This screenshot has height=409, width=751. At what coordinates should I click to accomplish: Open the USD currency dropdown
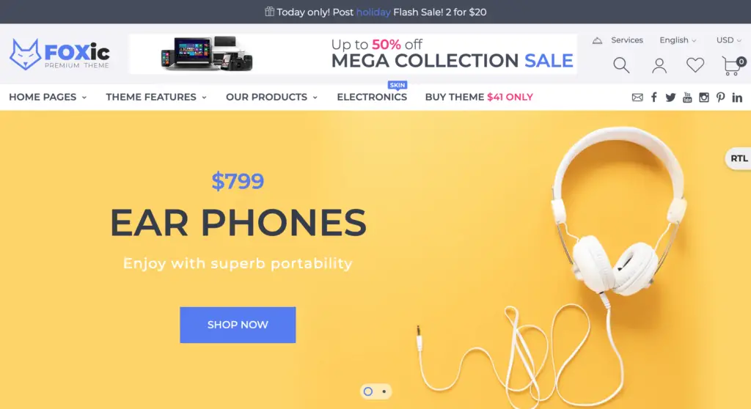[x=728, y=40]
